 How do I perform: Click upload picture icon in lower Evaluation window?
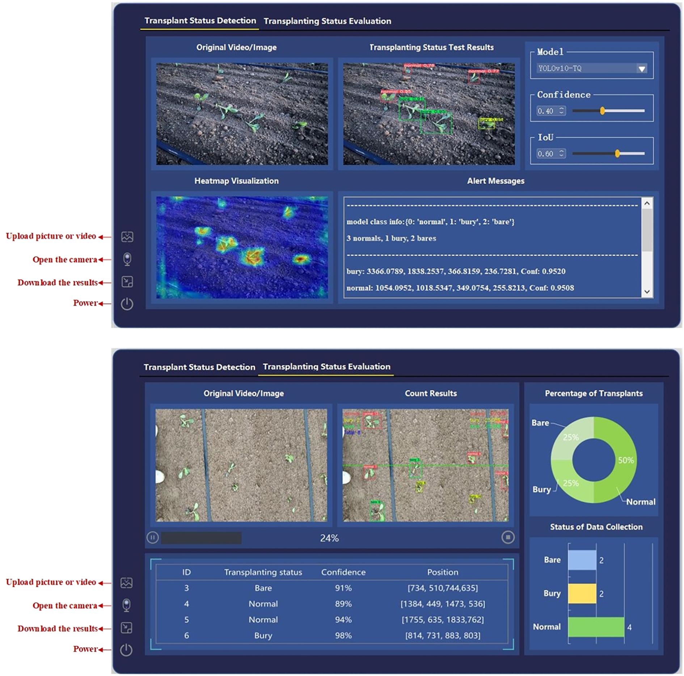point(126,583)
